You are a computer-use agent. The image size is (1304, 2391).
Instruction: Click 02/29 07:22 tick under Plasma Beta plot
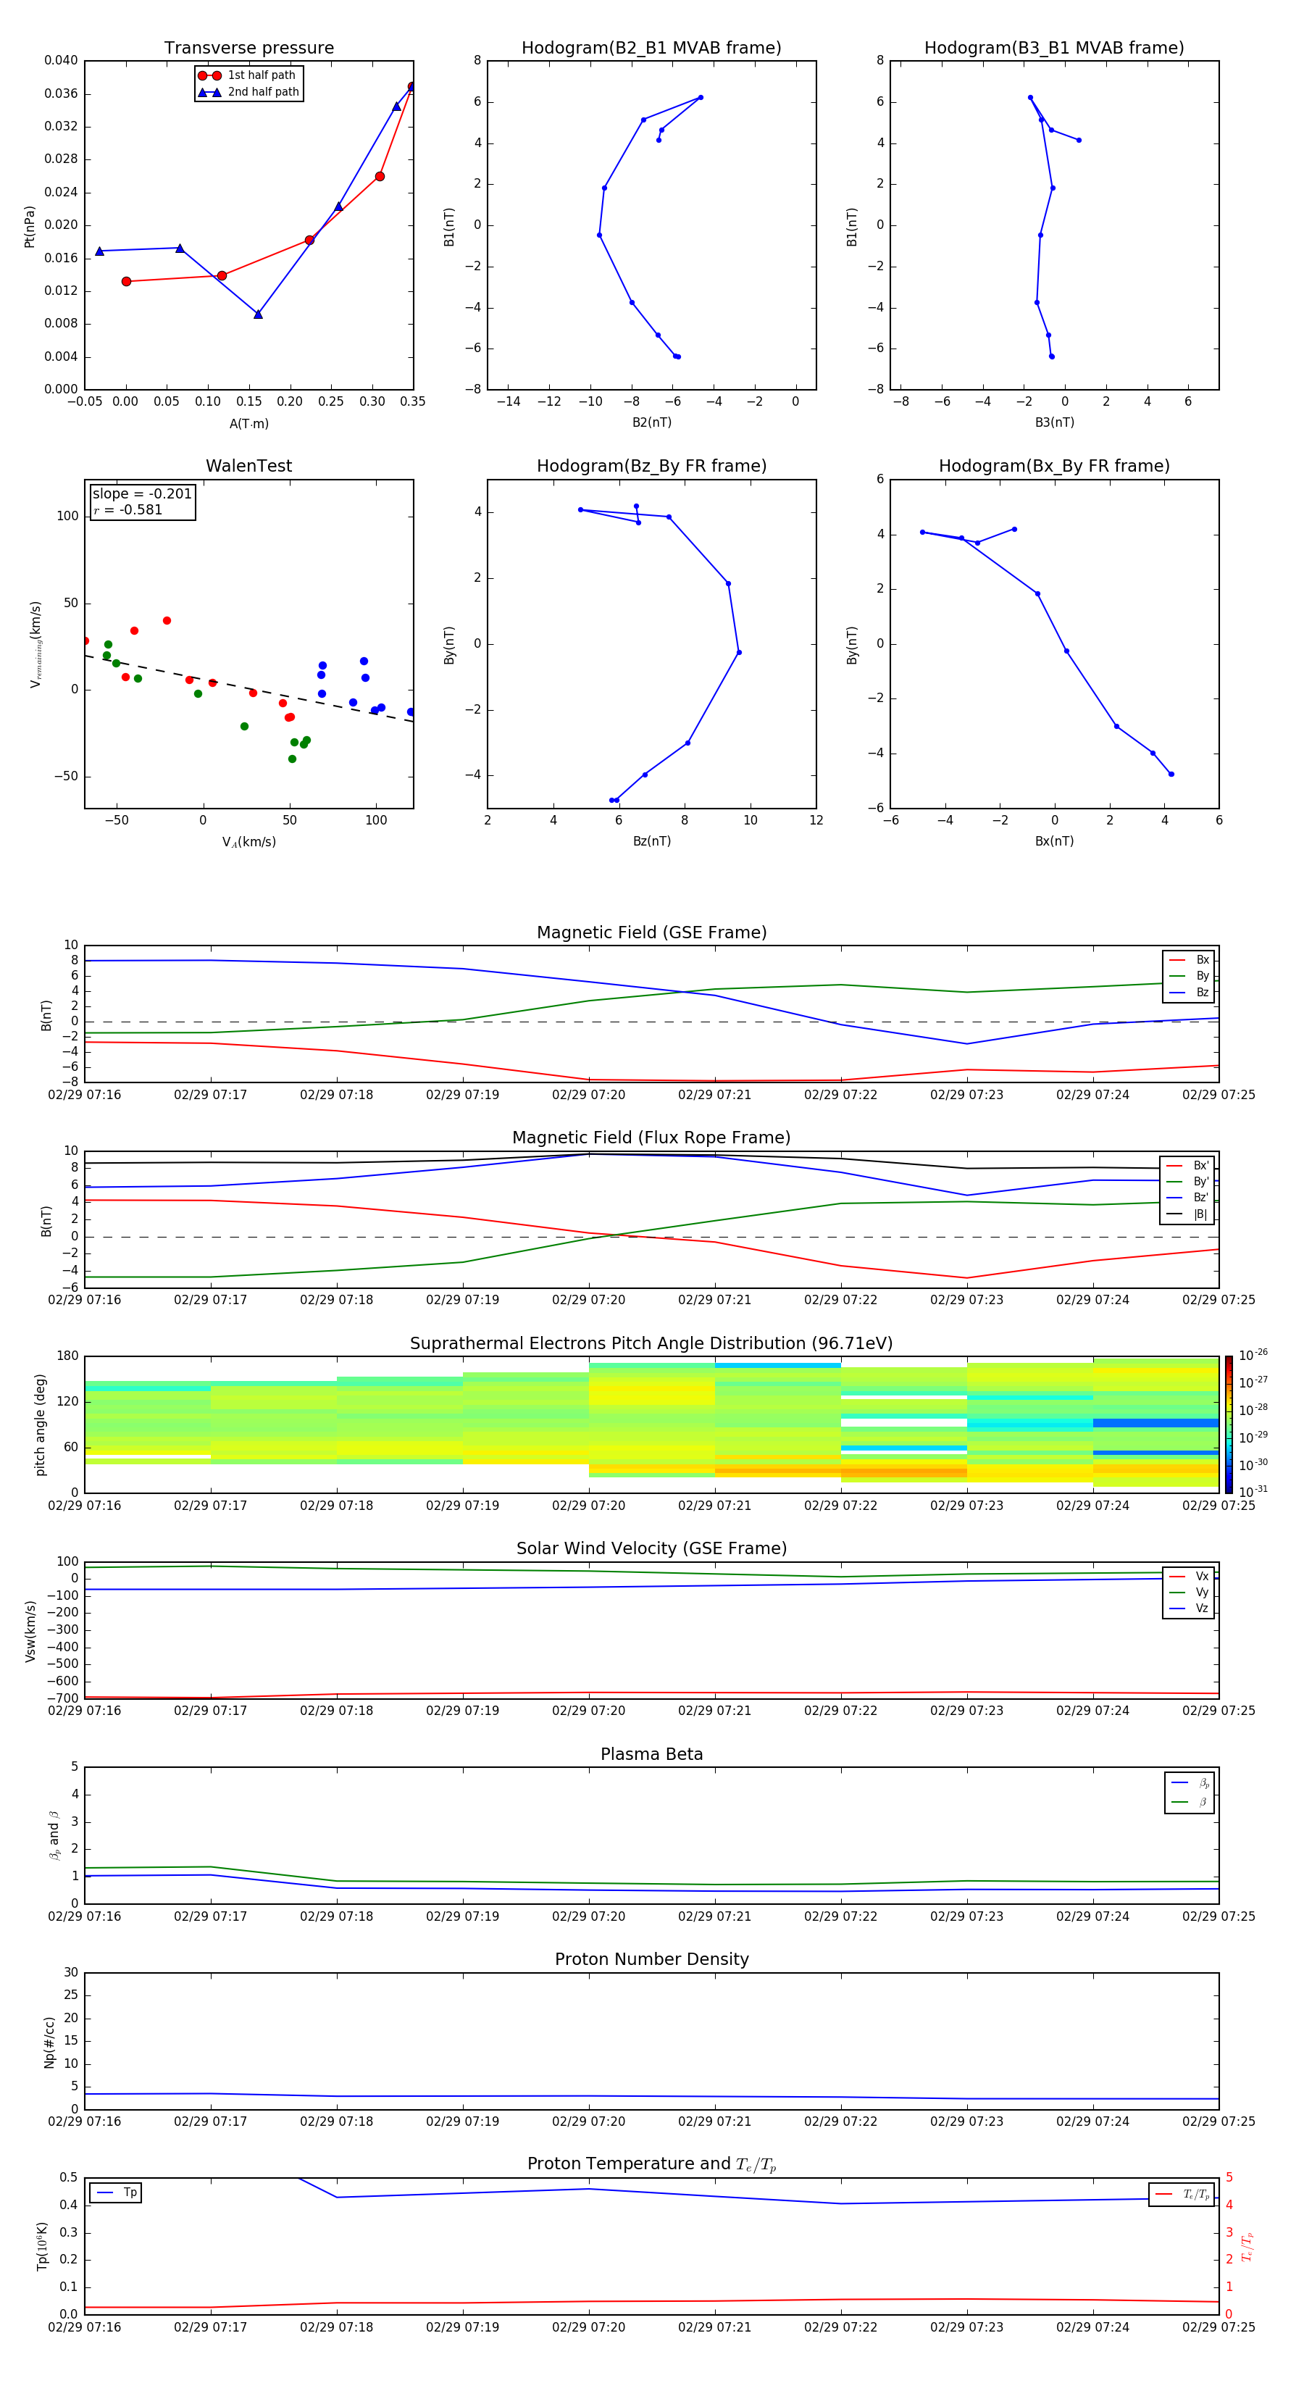pos(841,1916)
